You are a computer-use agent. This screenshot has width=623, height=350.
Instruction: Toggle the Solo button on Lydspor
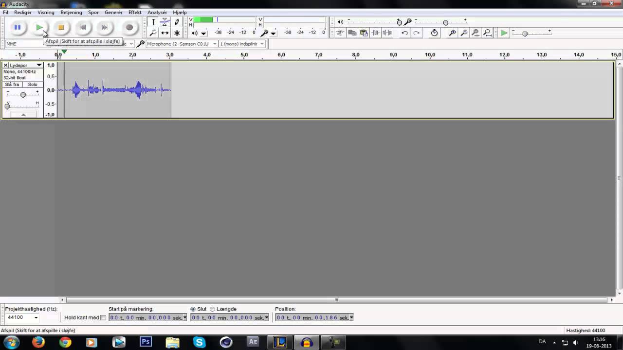(32, 85)
